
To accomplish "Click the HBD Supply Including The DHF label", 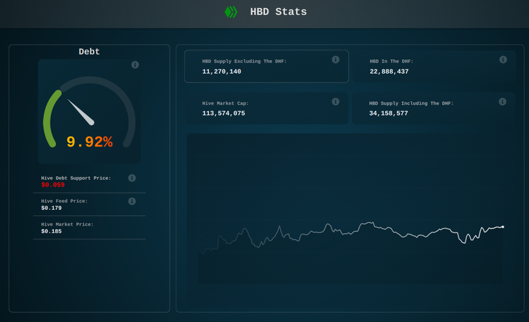I will pyautogui.click(x=411, y=103).
